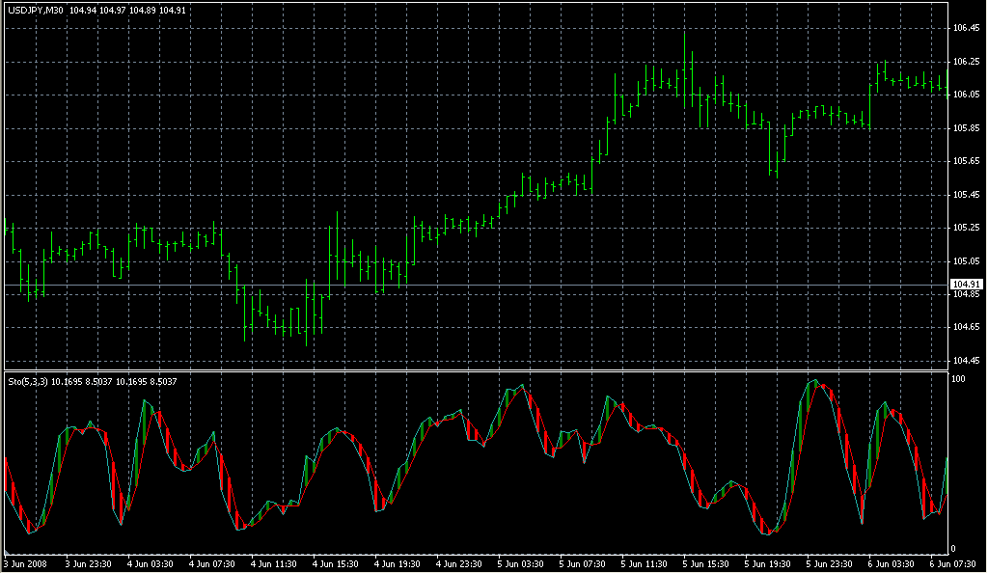
Task: Click the 106.45 price axis label
Action: [966, 29]
